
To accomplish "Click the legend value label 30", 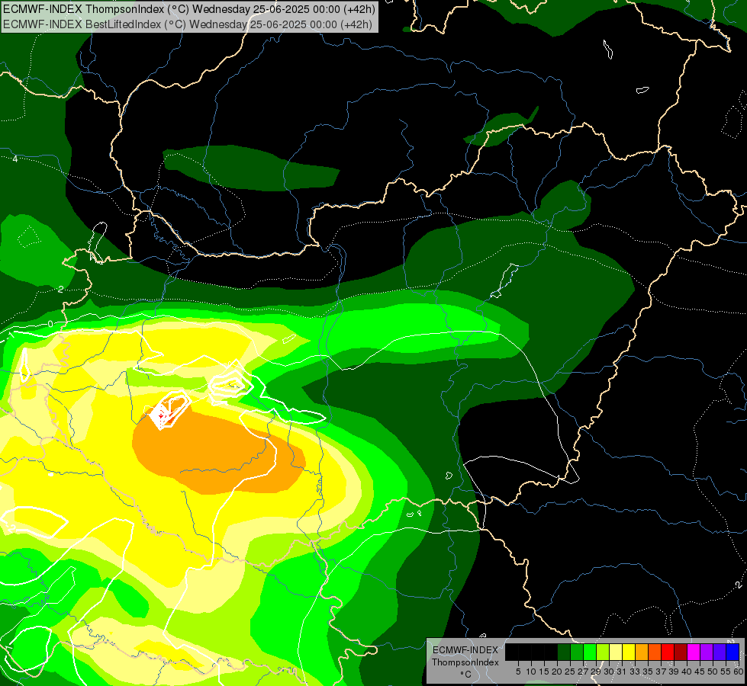I will click(609, 672).
